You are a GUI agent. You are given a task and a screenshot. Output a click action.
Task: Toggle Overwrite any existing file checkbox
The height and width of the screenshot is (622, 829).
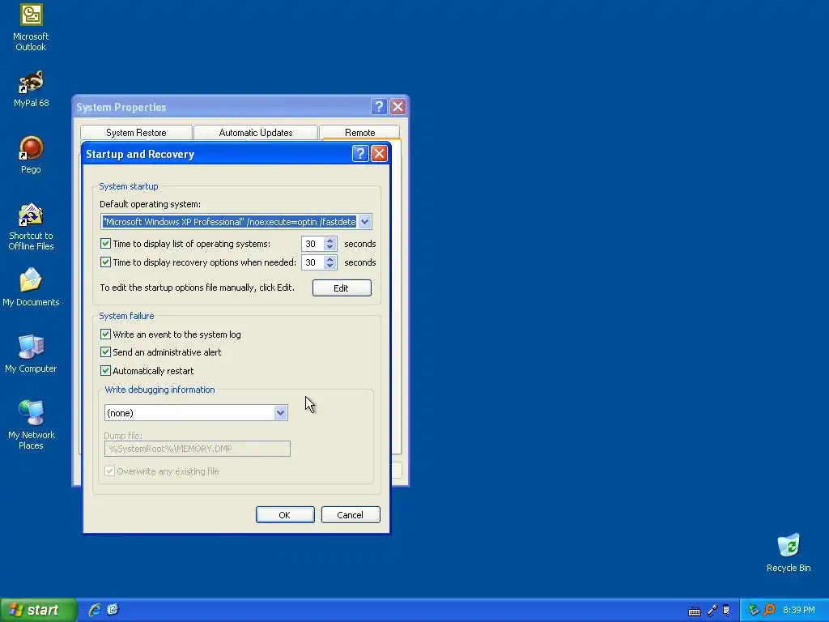tap(109, 471)
